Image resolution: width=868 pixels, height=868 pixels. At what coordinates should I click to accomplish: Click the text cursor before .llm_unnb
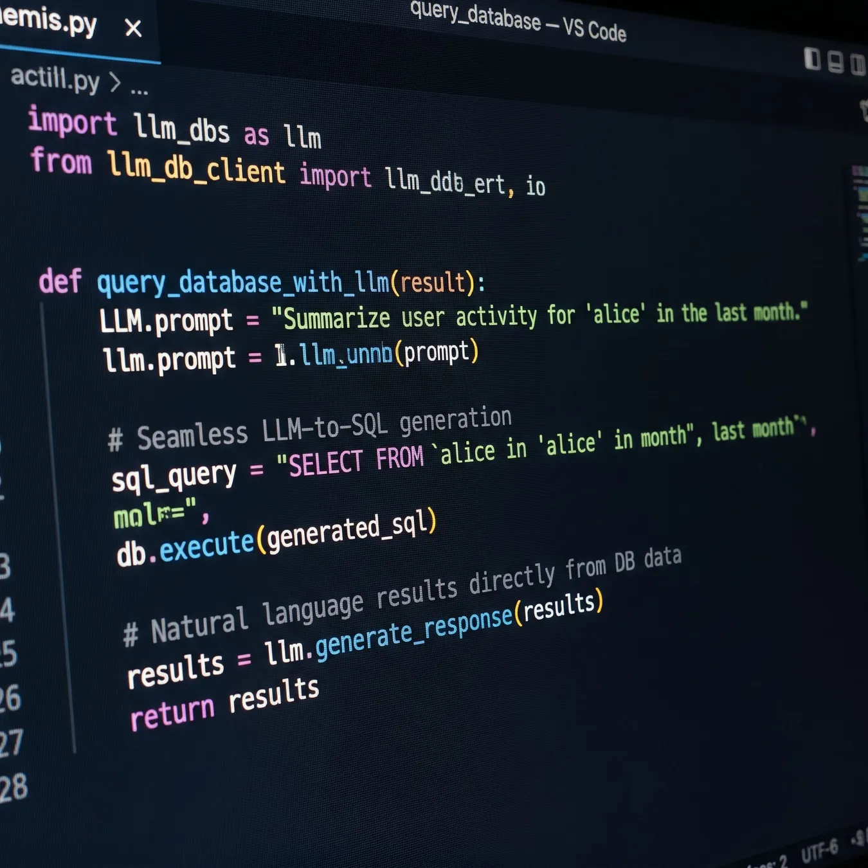(280, 356)
